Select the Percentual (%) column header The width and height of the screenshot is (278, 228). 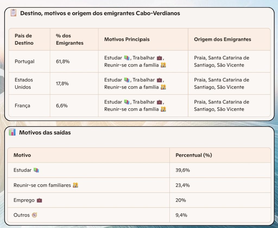coord(194,155)
